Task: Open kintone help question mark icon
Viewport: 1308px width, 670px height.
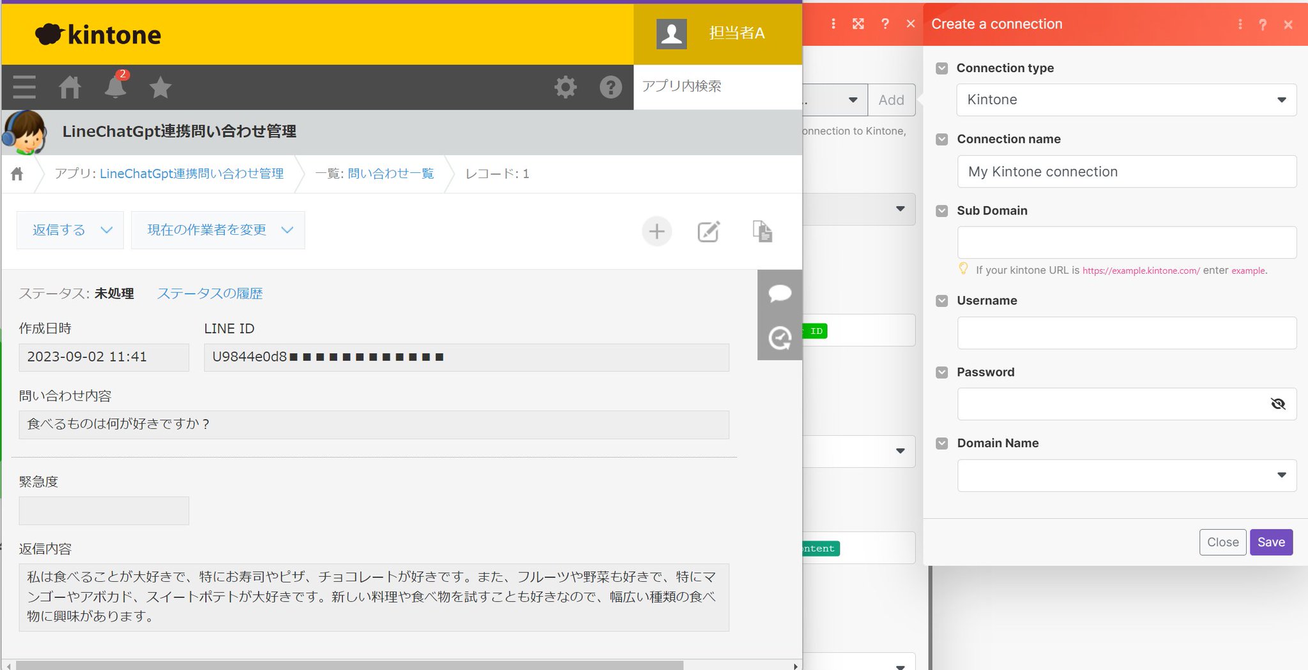Action: click(611, 87)
